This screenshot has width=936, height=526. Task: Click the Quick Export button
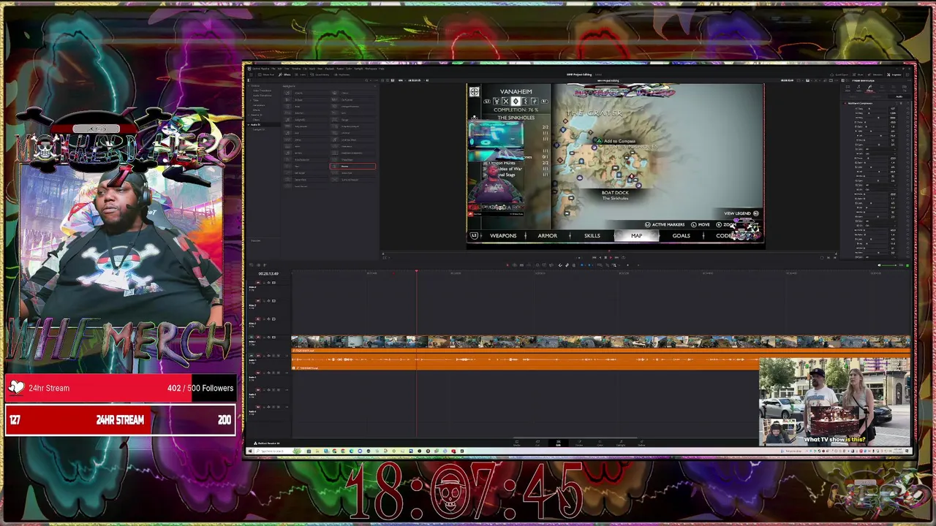pyautogui.click(x=839, y=75)
